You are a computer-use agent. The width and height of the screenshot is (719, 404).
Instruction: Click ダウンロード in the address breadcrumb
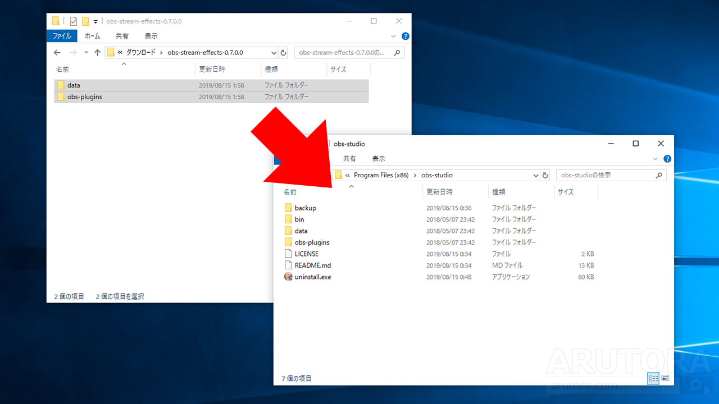141,53
